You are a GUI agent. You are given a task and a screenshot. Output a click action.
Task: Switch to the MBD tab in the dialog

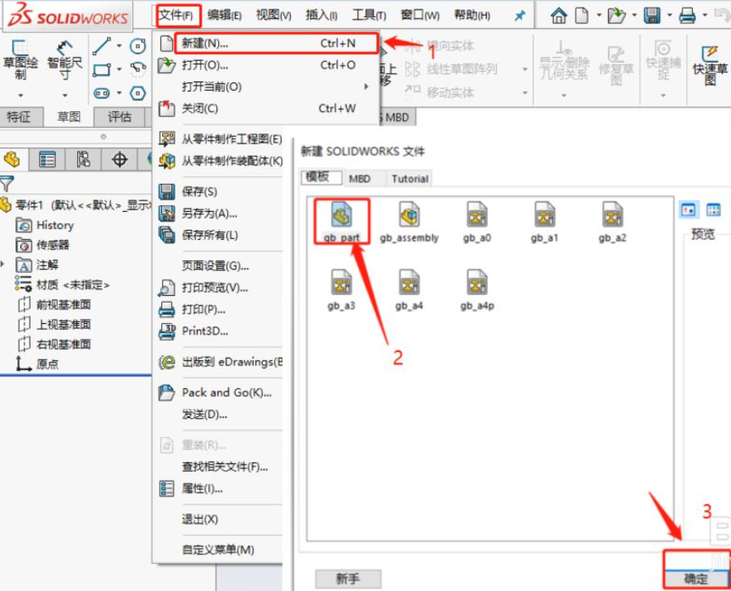[x=360, y=179]
